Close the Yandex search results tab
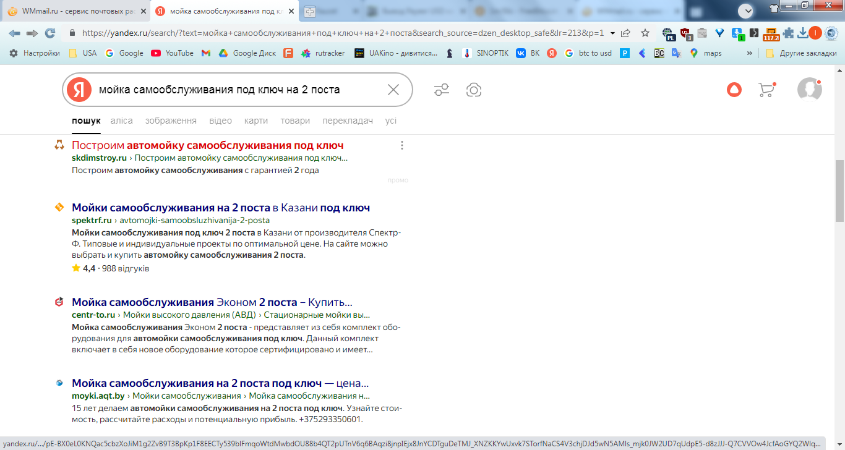The width and height of the screenshot is (845, 450). (291, 11)
